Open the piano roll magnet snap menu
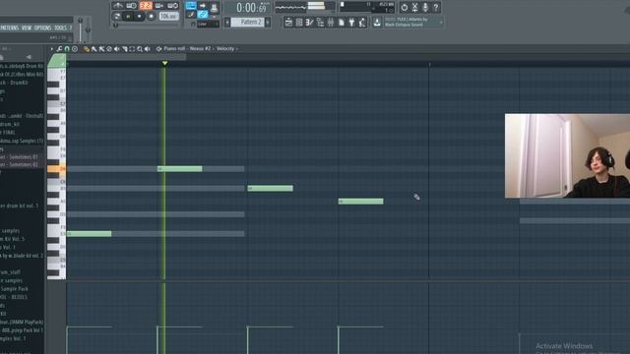This screenshot has width=630, height=354. point(67,49)
